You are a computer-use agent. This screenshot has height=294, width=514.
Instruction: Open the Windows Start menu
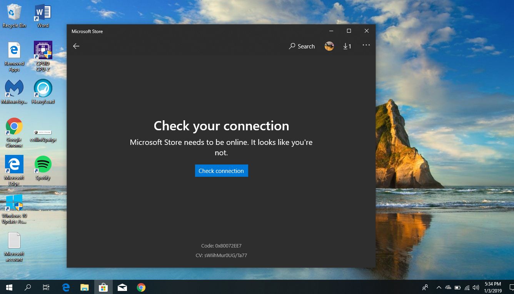coord(9,287)
